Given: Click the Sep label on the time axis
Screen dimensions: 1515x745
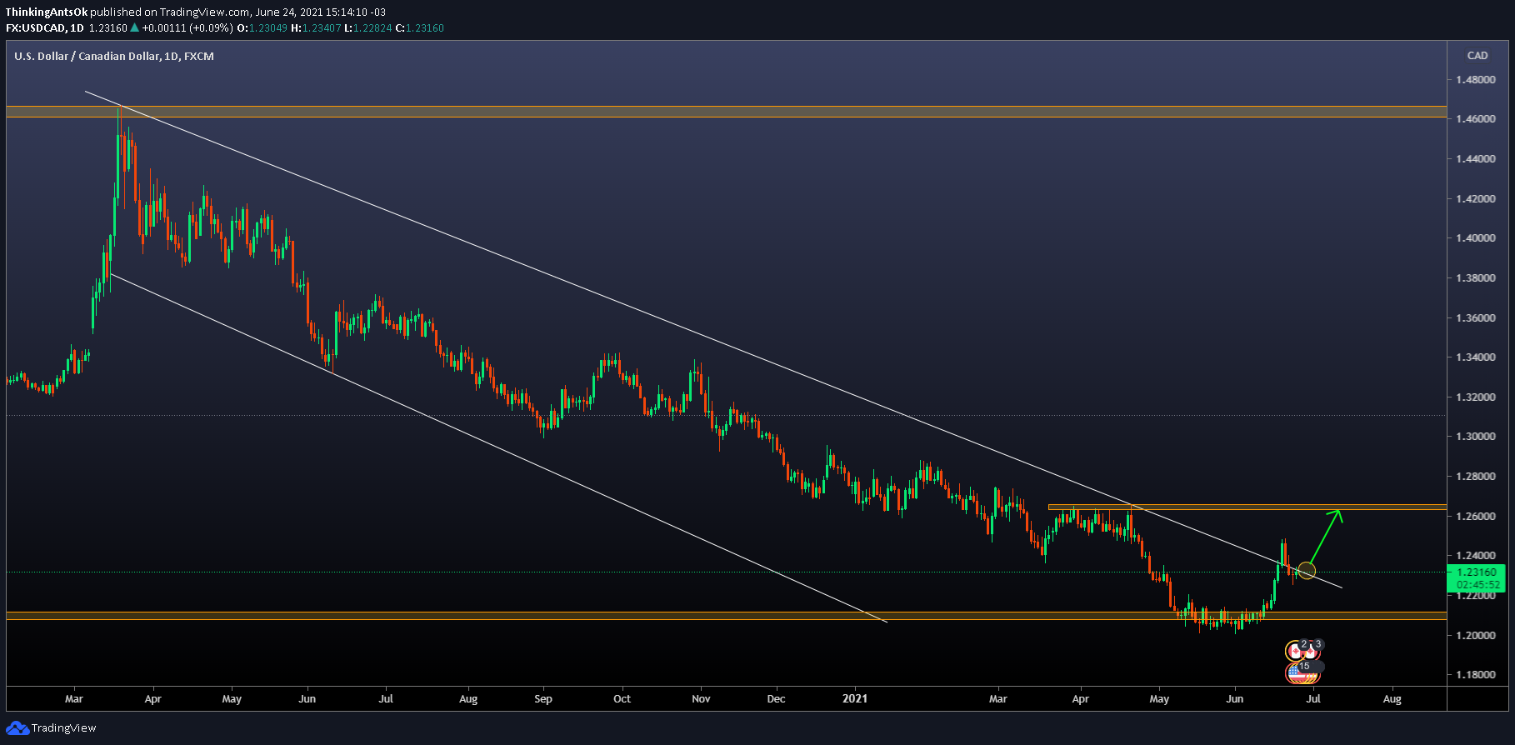Looking at the screenshot, I should (x=543, y=699).
